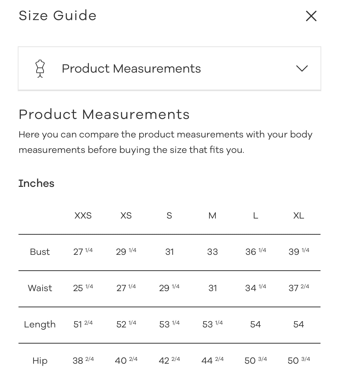Select the XXS column header

[83, 215]
